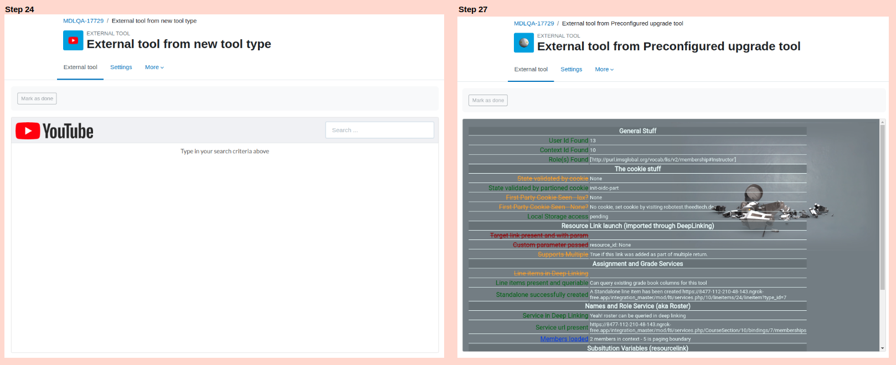Click Mark as done in Step 24
Screen dimensions: 896x365
click(37, 98)
